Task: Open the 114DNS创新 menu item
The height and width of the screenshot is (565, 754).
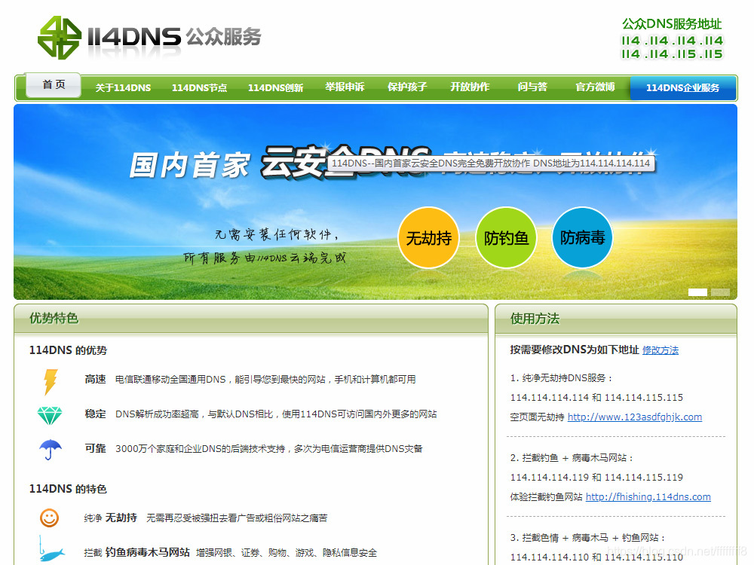Action: tap(275, 88)
